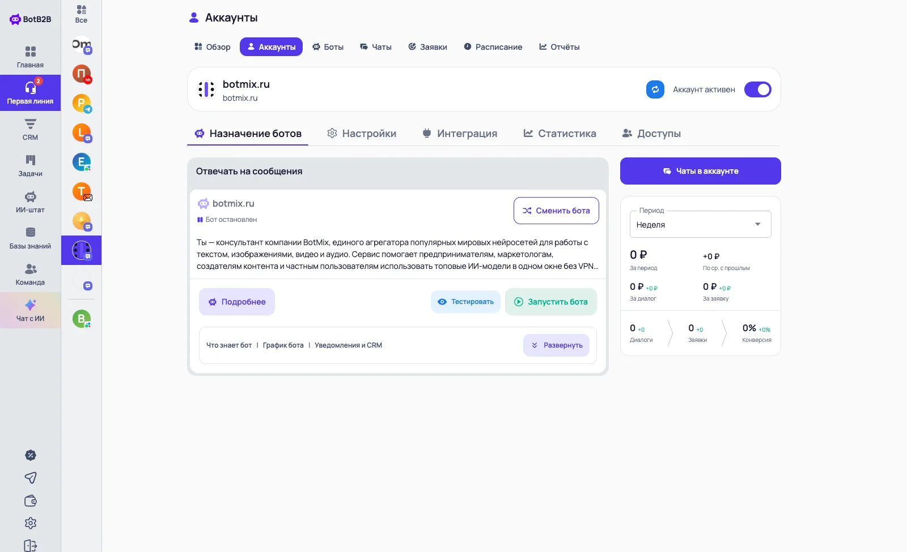This screenshot has width=907, height=552.
Task: Open the Первая линия support section
Action: pos(30,93)
